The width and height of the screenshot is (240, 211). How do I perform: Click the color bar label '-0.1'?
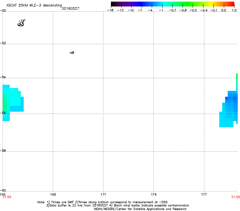pyautogui.click(x=214, y=10)
